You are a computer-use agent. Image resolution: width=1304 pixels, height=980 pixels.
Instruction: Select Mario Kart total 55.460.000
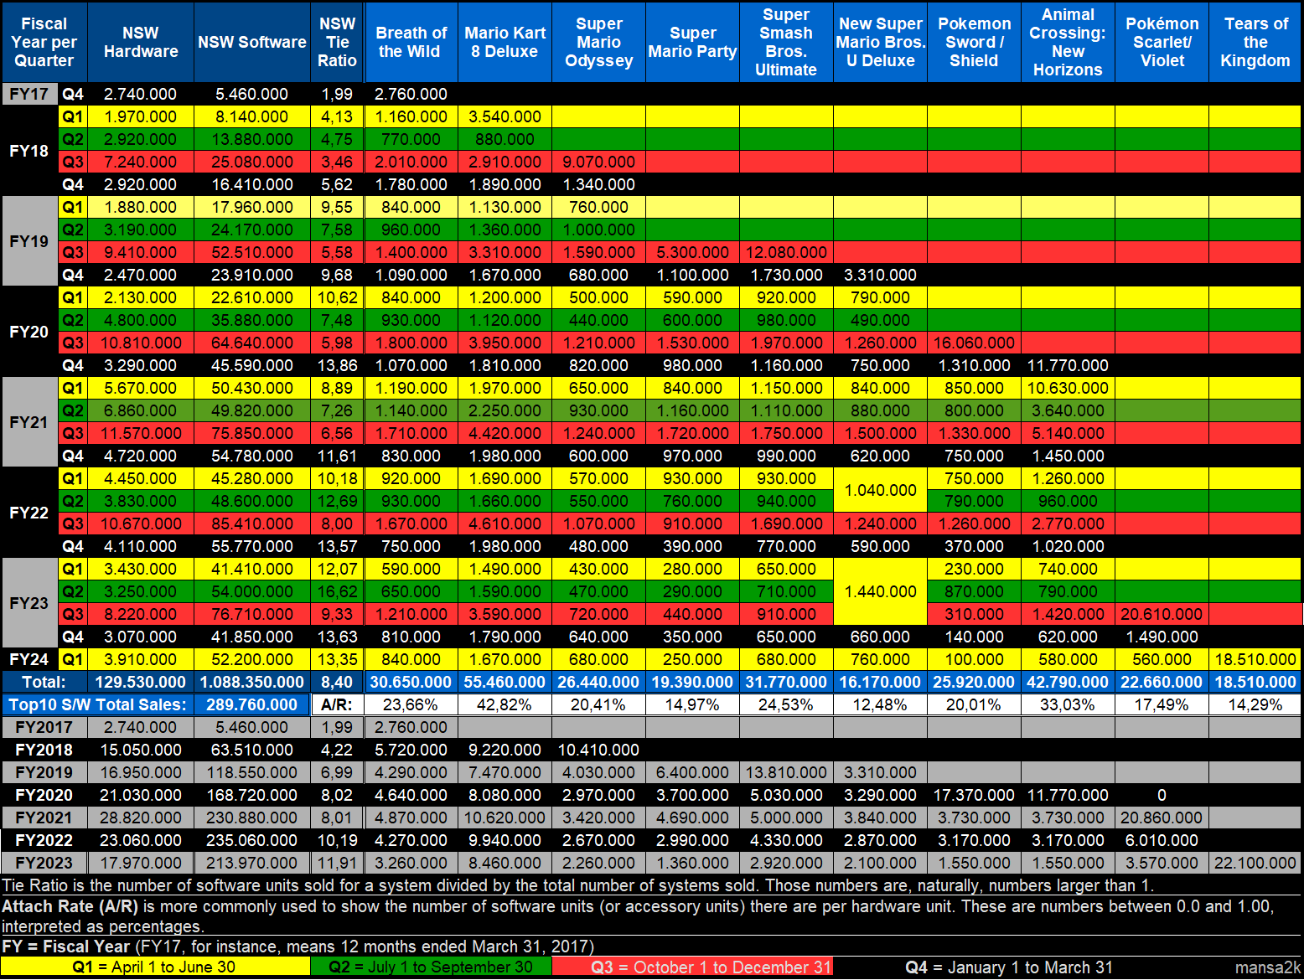click(505, 682)
